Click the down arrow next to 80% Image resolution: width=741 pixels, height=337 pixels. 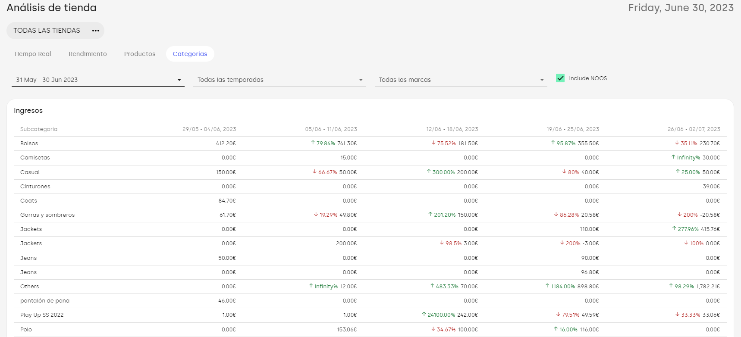(x=564, y=172)
